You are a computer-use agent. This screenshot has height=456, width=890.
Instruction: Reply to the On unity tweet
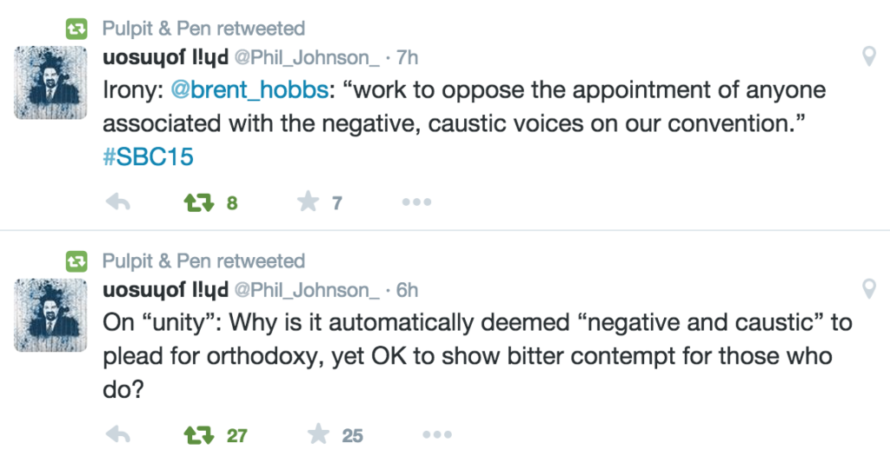click(x=118, y=435)
